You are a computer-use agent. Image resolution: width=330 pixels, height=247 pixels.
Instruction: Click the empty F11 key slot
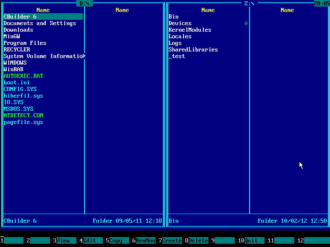(284, 240)
